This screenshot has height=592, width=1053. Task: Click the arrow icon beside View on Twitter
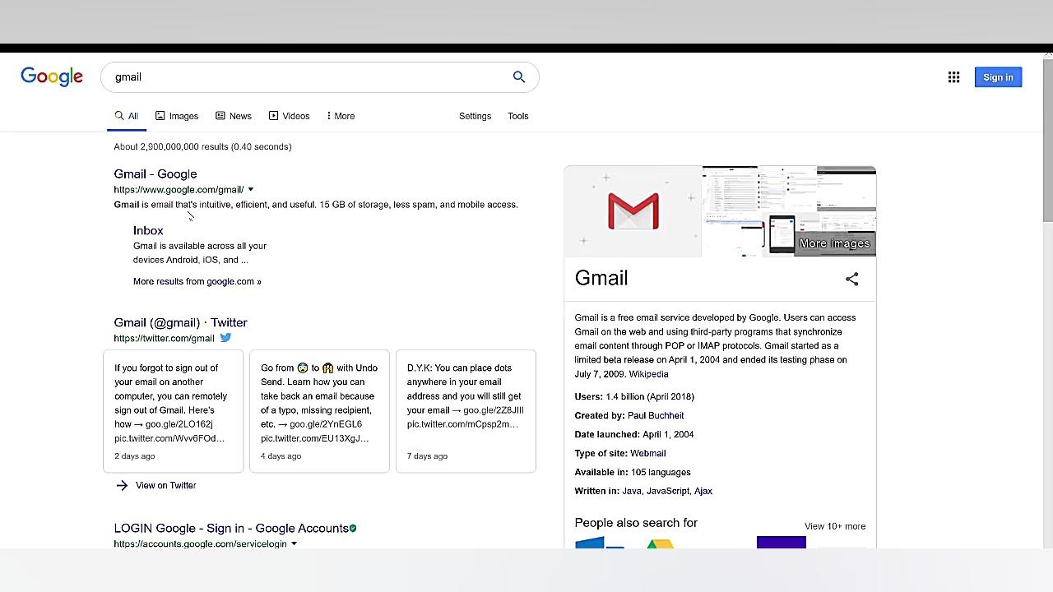[x=122, y=485]
